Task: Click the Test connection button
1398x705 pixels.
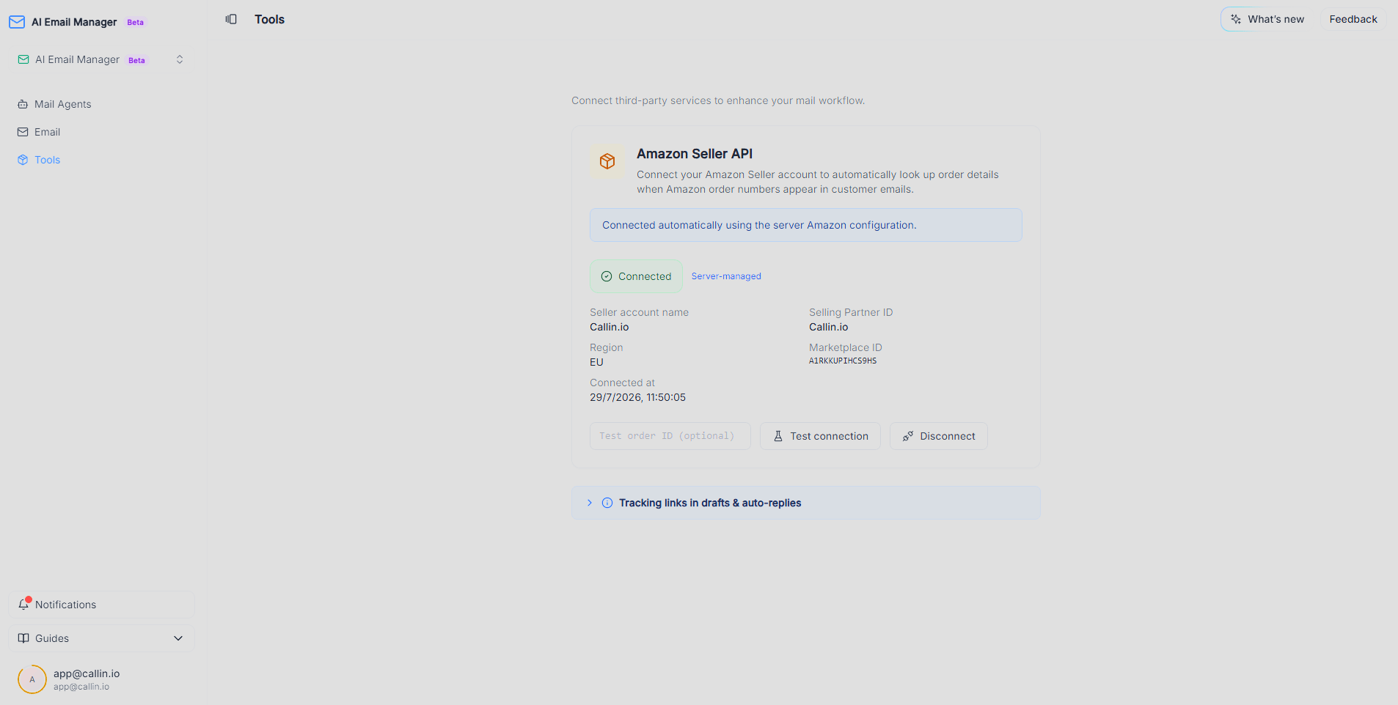Action: coord(820,436)
